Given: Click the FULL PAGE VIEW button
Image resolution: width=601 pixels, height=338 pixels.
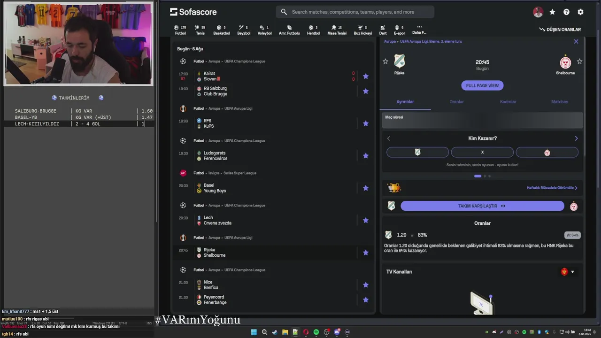Looking at the screenshot, I should point(482,85).
